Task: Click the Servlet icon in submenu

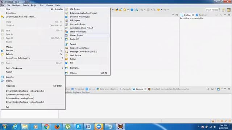Action: [67, 44]
